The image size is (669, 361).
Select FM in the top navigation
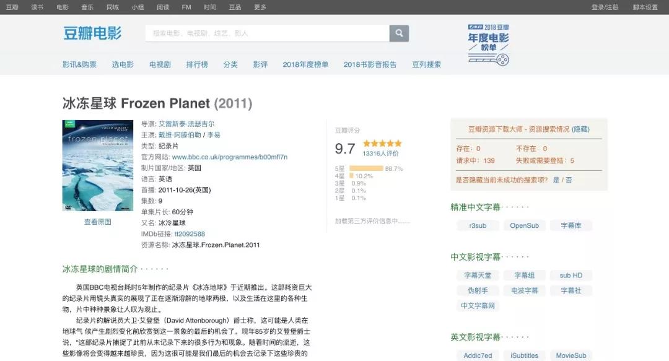[x=186, y=8]
